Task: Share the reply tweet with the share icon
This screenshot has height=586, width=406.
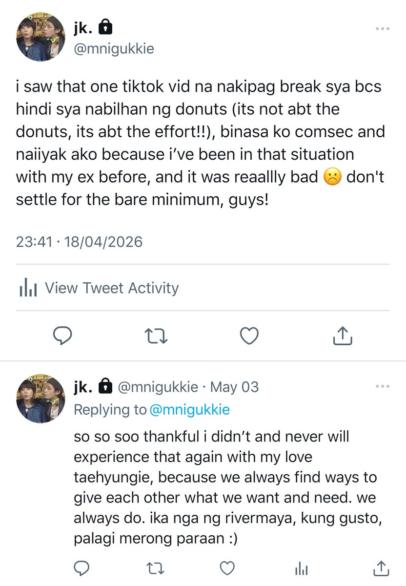Action: (381, 568)
